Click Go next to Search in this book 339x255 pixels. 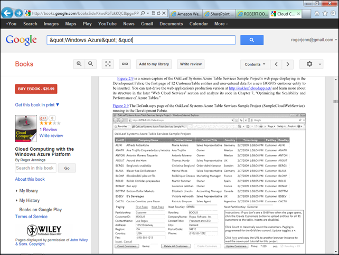[67, 168]
